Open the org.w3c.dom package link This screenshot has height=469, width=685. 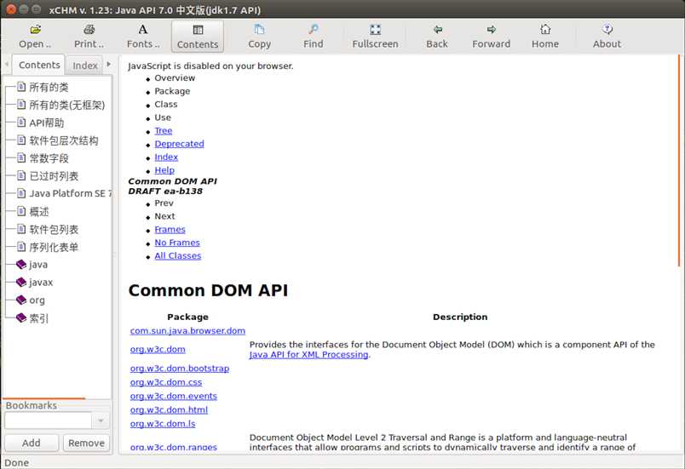point(158,349)
